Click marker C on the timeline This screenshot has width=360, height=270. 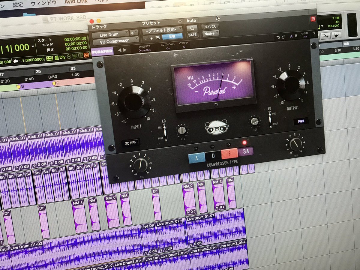click(x=55, y=83)
